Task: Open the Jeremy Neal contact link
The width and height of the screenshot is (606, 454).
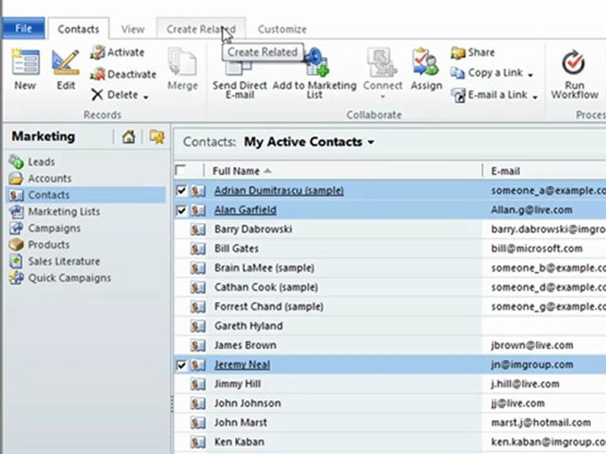Action: (242, 365)
